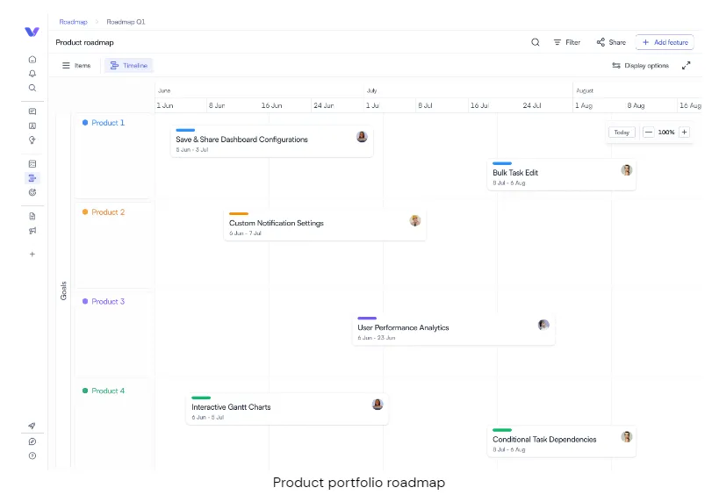Click the sidebar search magnifier icon
Viewport: 712px width, 502px height.
[x=32, y=88]
